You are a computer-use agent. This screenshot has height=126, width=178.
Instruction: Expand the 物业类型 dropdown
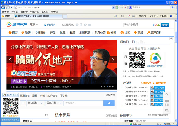pyautogui.click(x=36, y=103)
